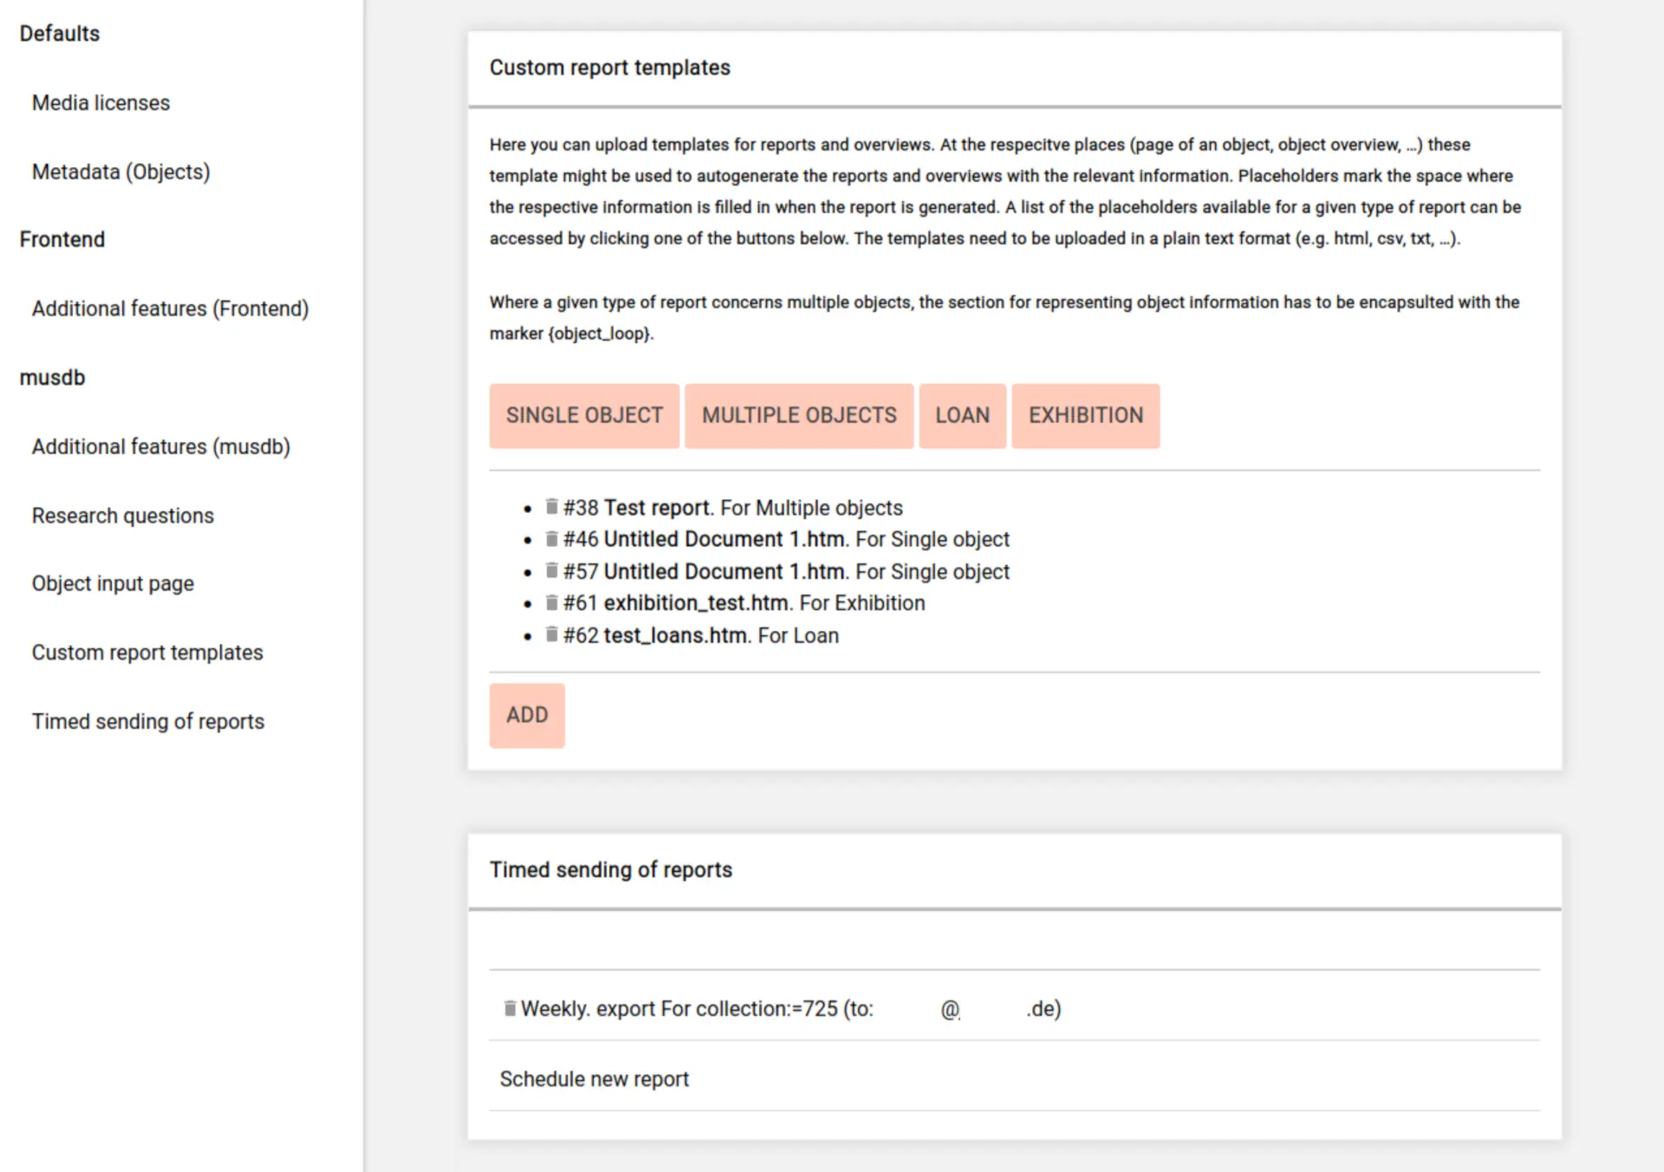1664x1172 pixels.
Task: Jump to Timed sending of reports in sidebar
Action: coord(147,721)
